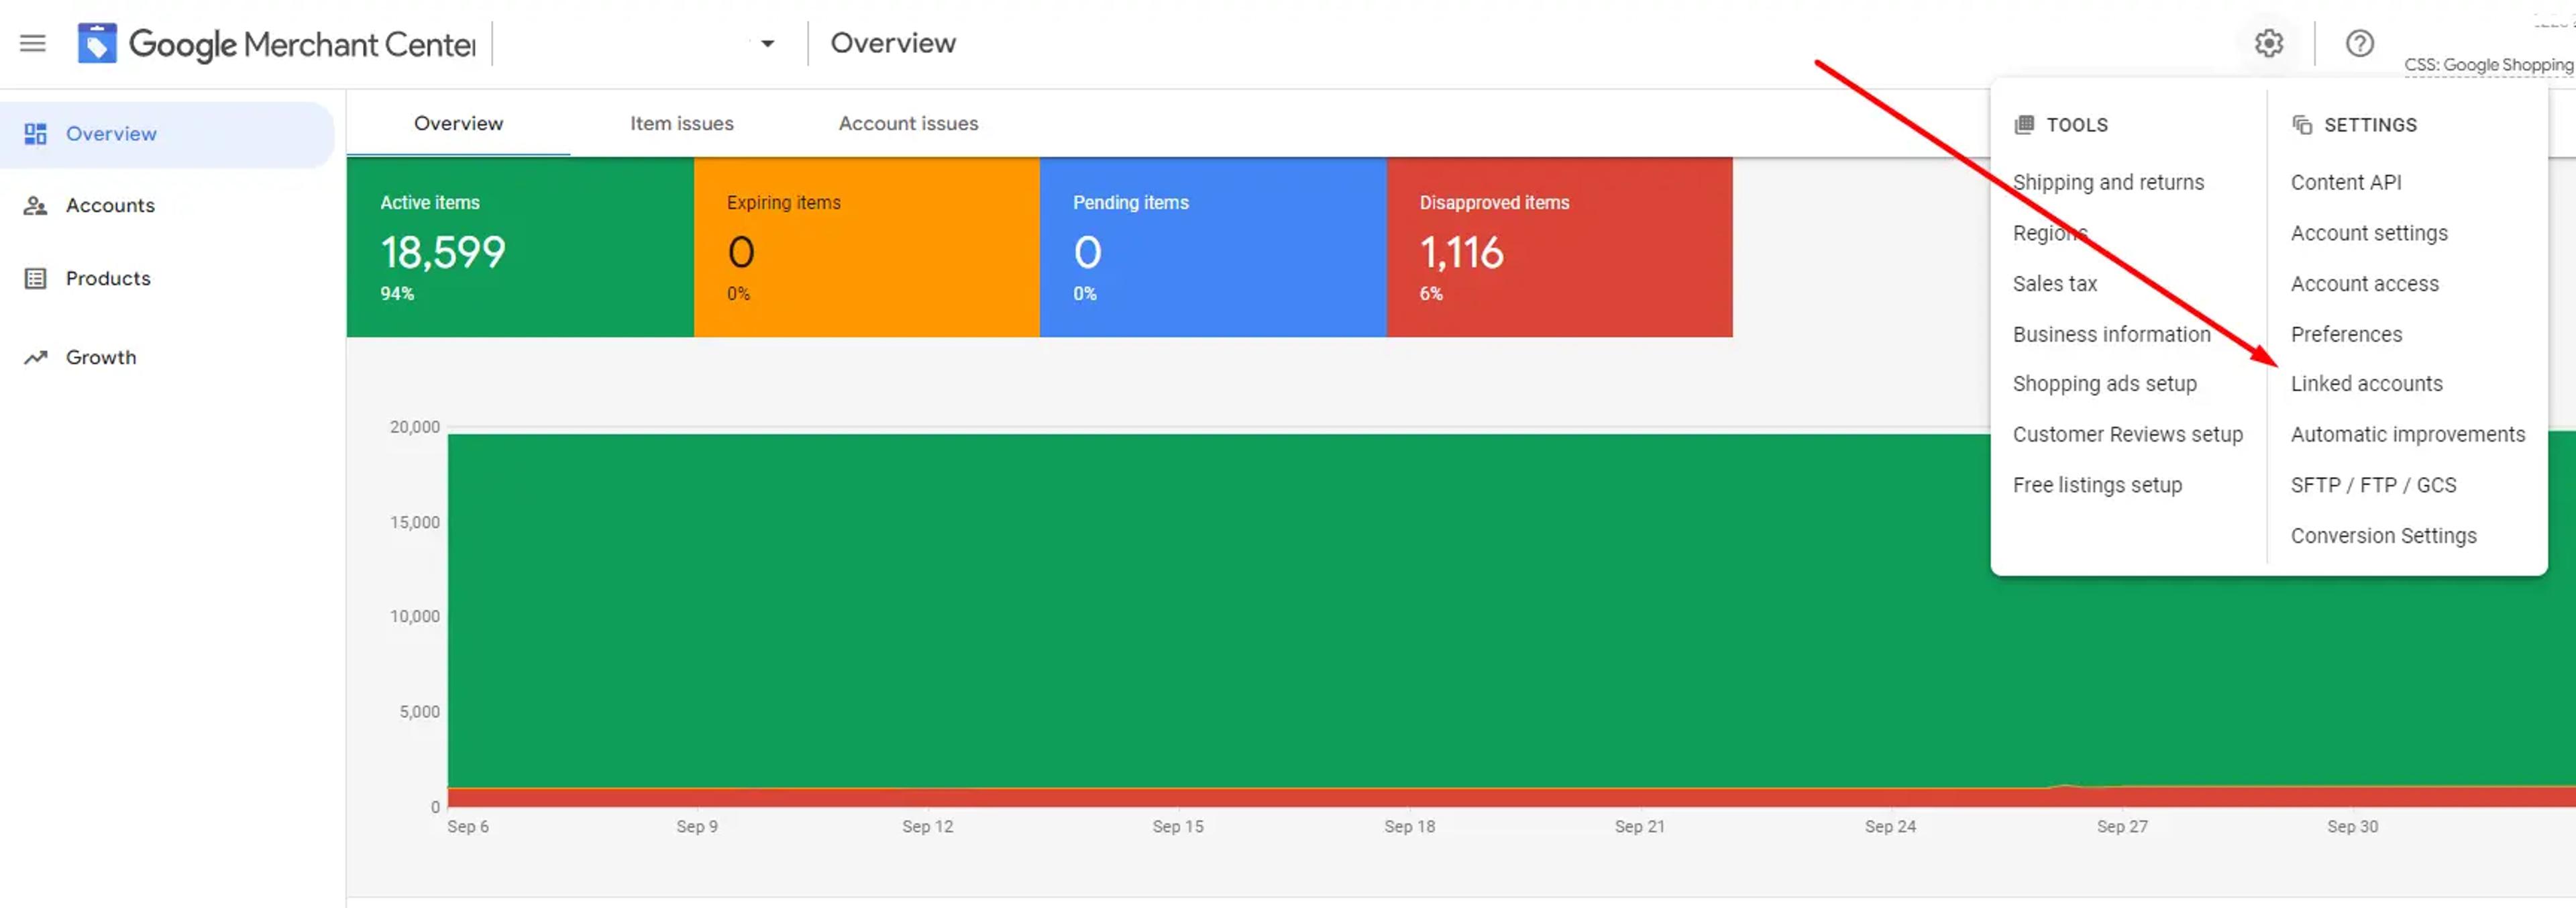2576x908 pixels.
Task: Open Conversion Settings option
Action: (2383, 536)
